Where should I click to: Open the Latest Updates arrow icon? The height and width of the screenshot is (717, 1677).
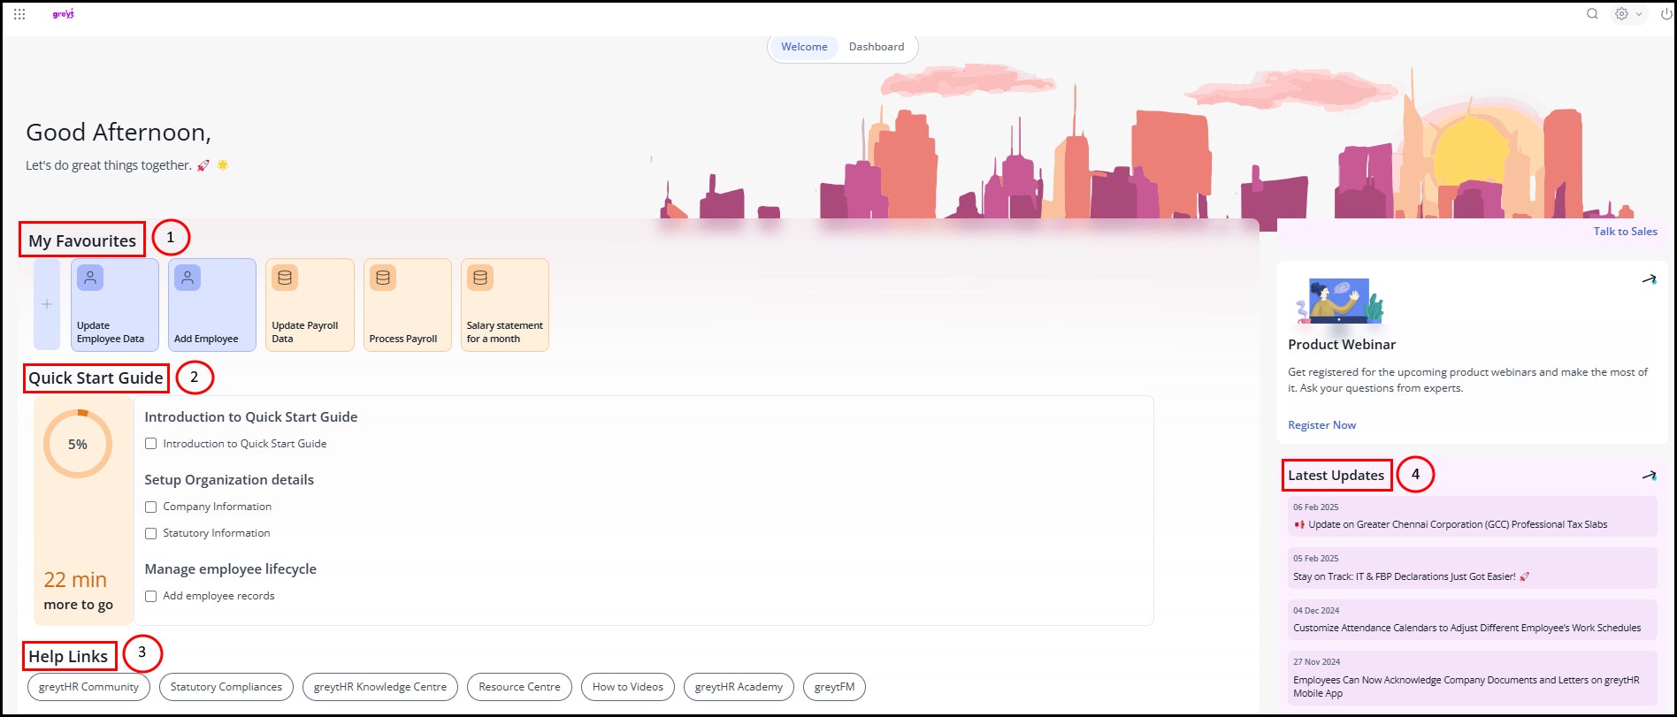pos(1650,476)
